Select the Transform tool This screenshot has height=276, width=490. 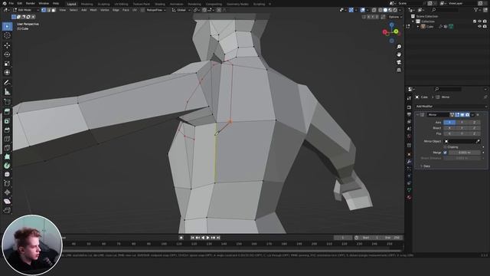[x=7, y=73]
